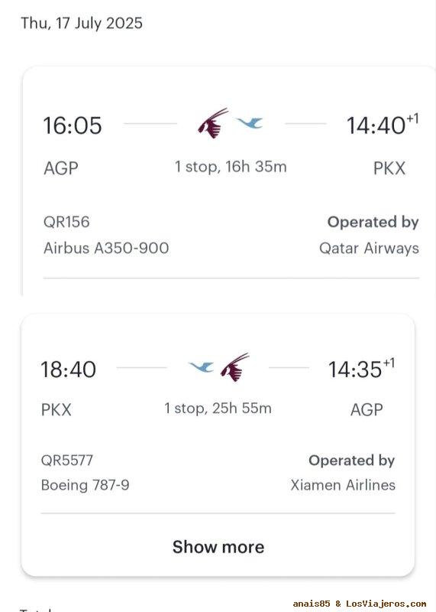The height and width of the screenshot is (612, 436).
Task: Select the 18:40 return departure time
Action: (68, 369)
